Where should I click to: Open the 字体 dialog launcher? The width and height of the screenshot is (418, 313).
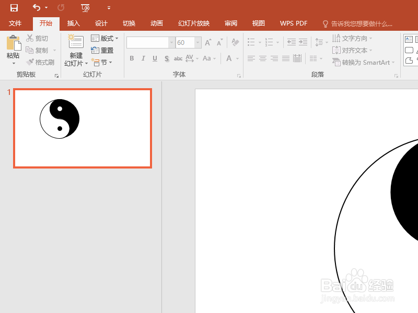pyautogui.click(x=239, y=76)
